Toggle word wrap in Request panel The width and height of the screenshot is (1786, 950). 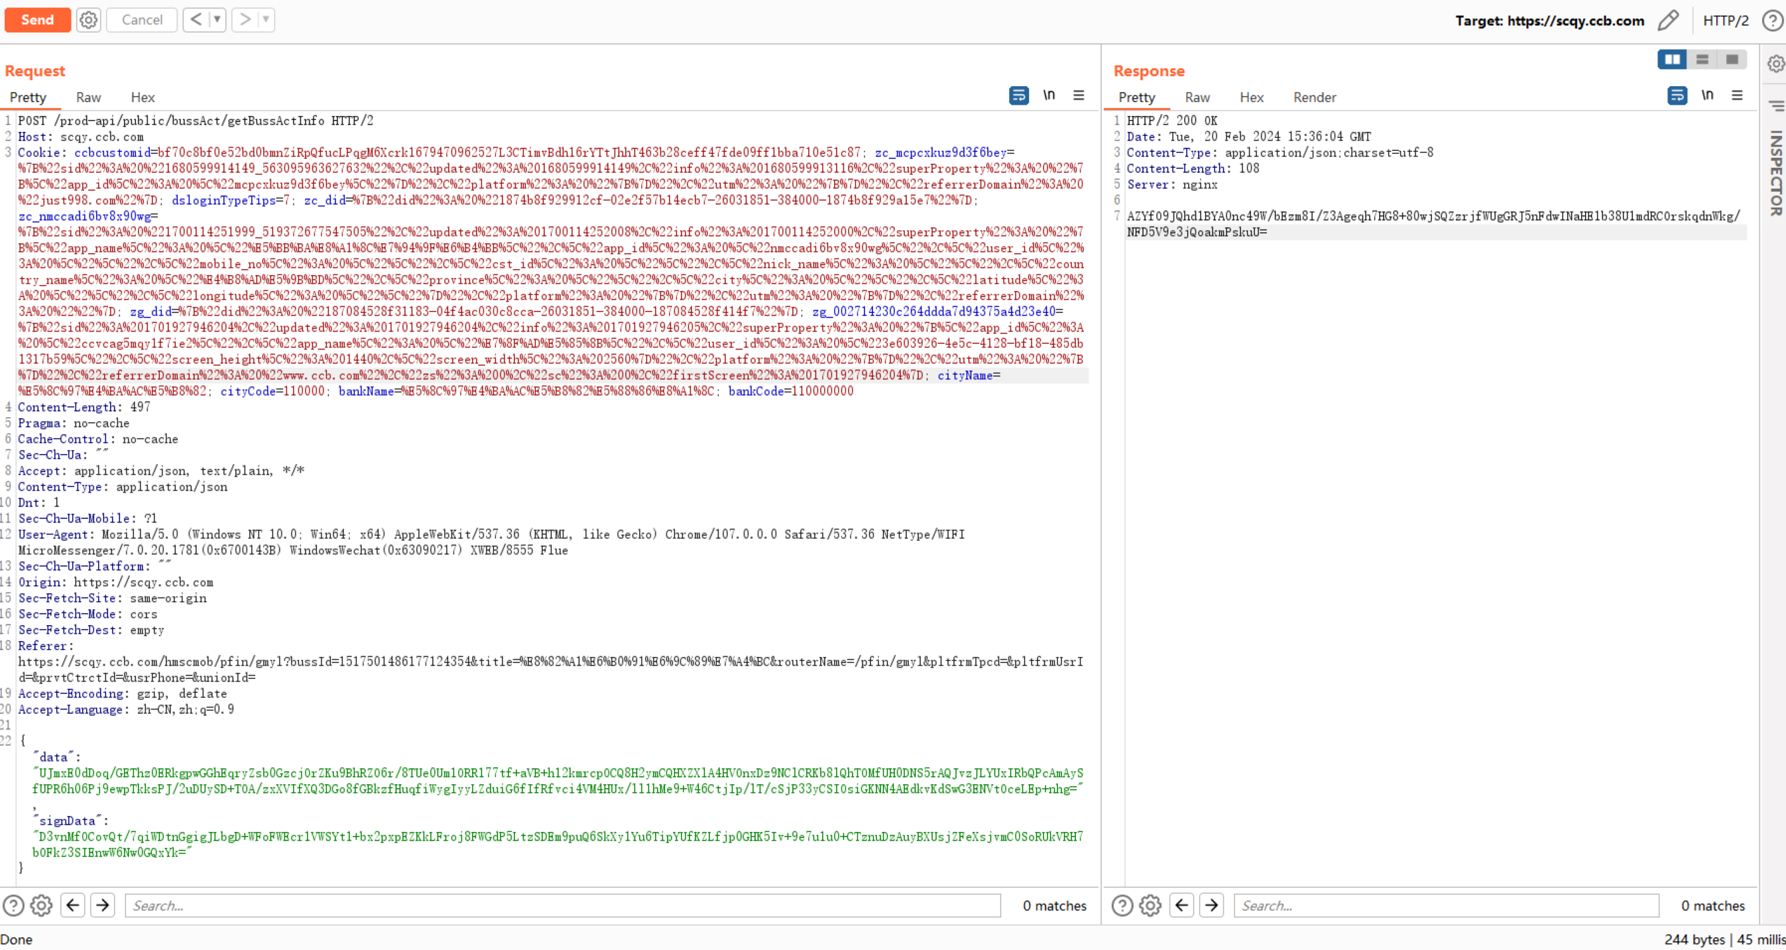click(1018, 95)
